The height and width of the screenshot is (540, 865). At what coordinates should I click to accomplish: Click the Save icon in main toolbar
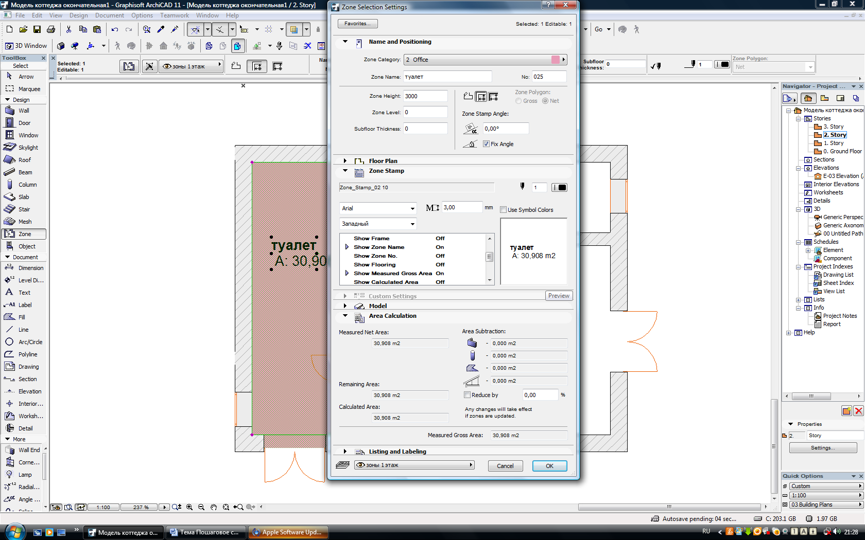pyautogui.click(x=37, y=29)
